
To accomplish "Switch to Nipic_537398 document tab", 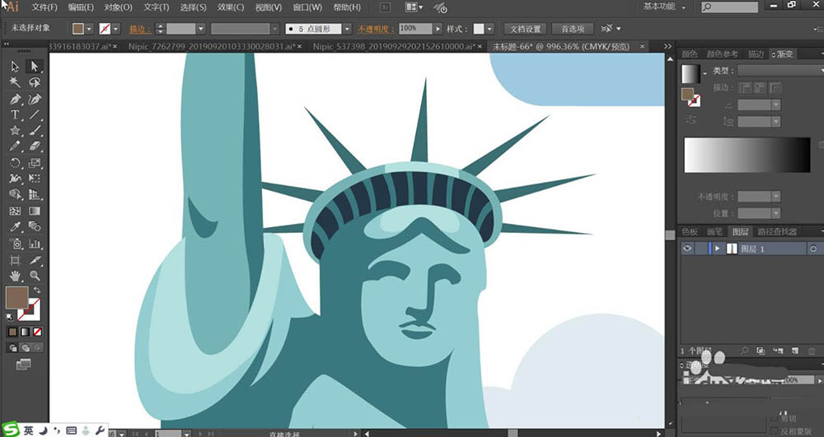I will point(394,46).
